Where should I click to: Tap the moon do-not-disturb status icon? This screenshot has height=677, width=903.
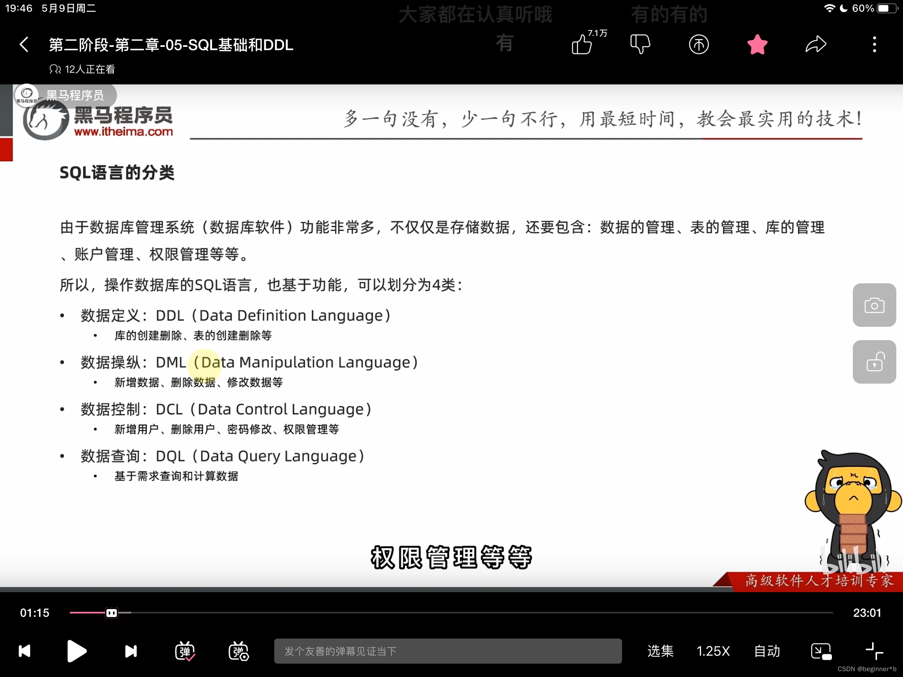point(844,8)
